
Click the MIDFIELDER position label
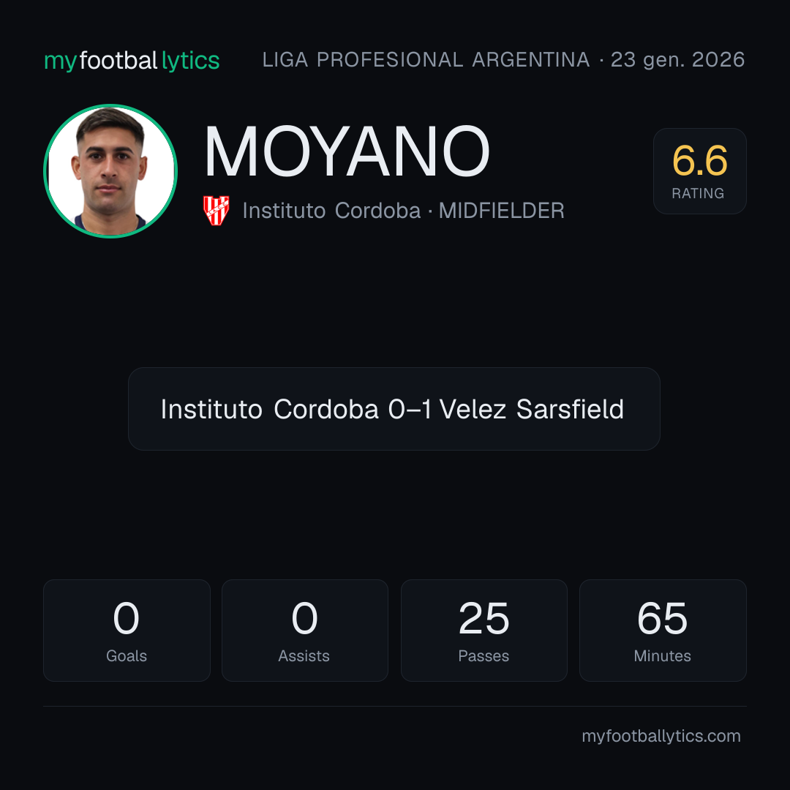click(501, 211)
